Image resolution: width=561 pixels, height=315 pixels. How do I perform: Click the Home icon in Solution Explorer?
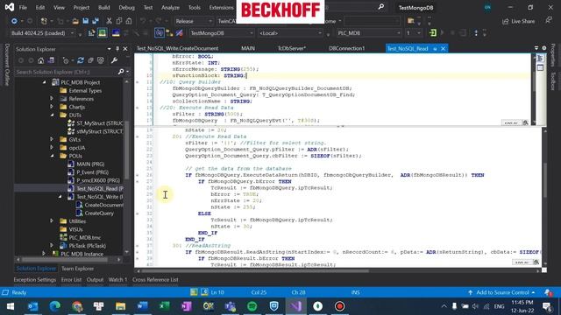pos(41,60)
